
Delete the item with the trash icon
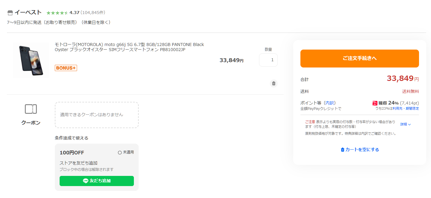[274, 83]
